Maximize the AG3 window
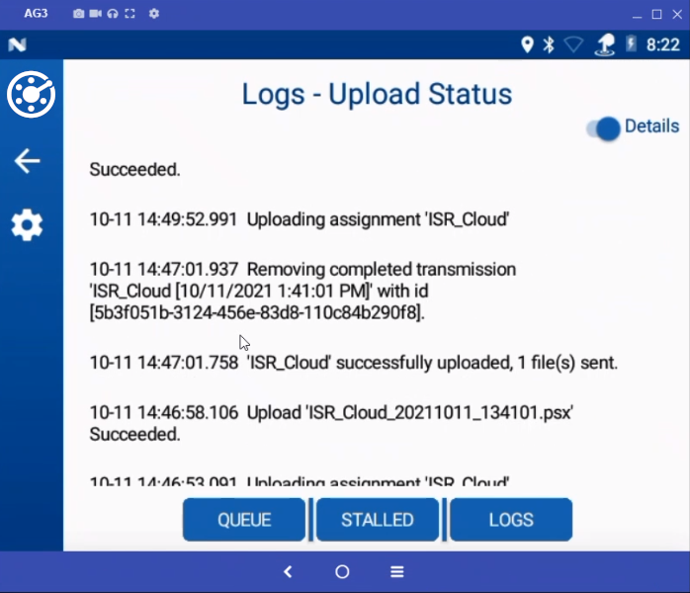The width and height of the screenshot is (690, 593). tap(656, 15)
